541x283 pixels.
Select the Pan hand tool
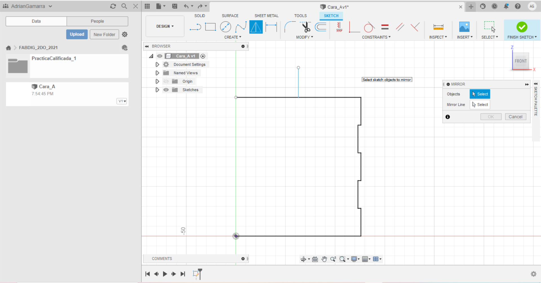coord(324,259)
